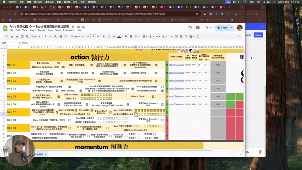Click the font size input field
This screenshot has width=302, height=170.
pos(93,36)
